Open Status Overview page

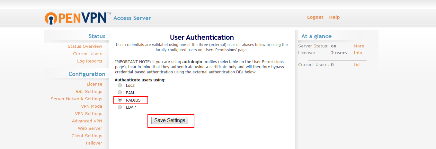coord(85,46)
